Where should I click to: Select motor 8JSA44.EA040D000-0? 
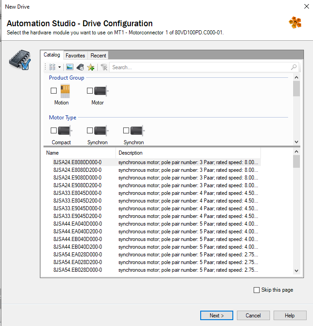[77, 224]
